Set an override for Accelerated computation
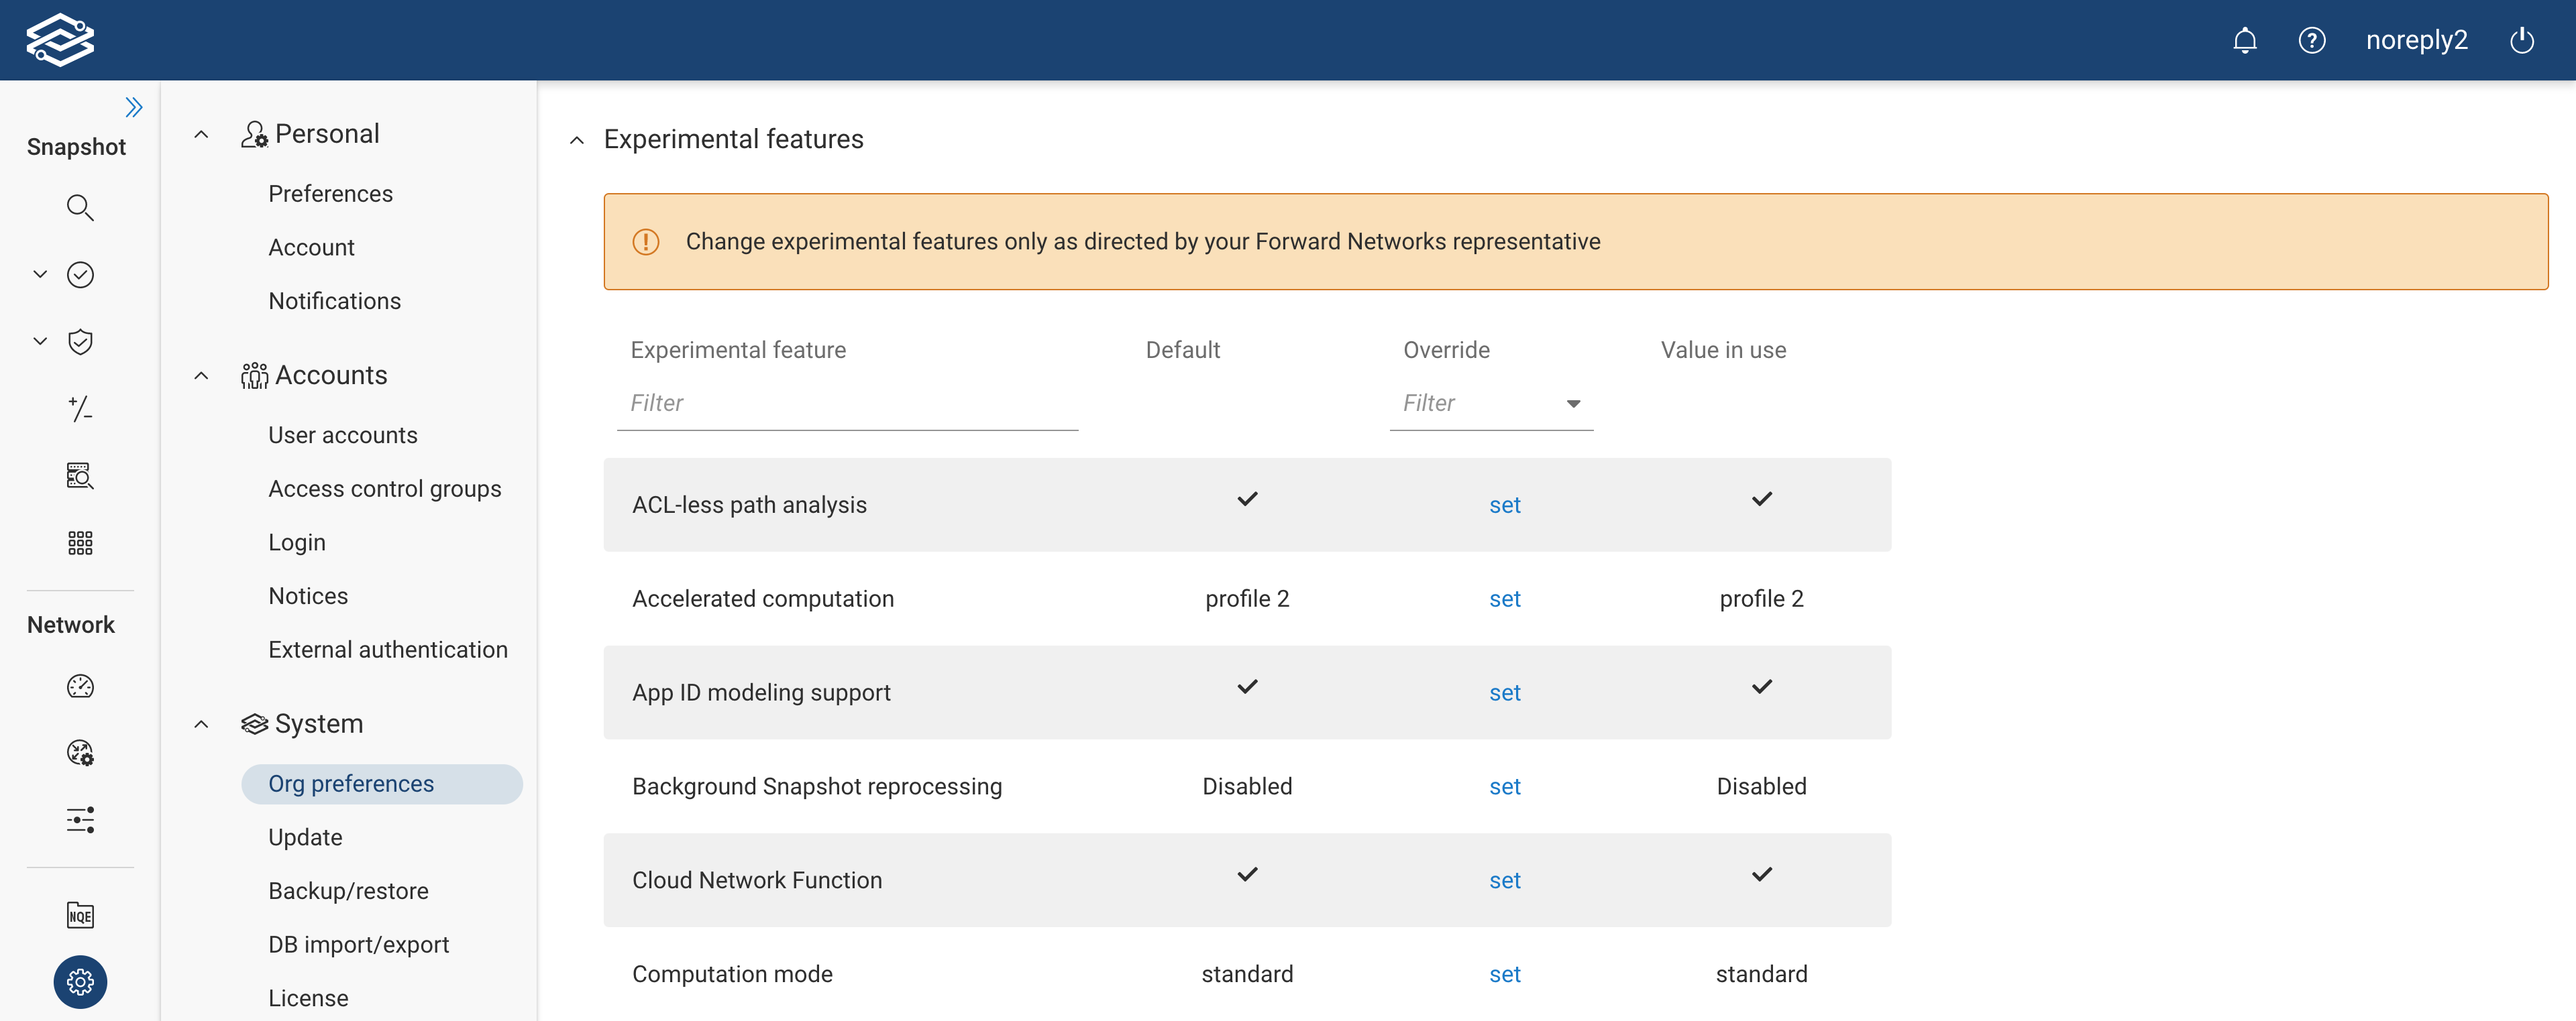2576x1021 pixels. point(1505,597)
